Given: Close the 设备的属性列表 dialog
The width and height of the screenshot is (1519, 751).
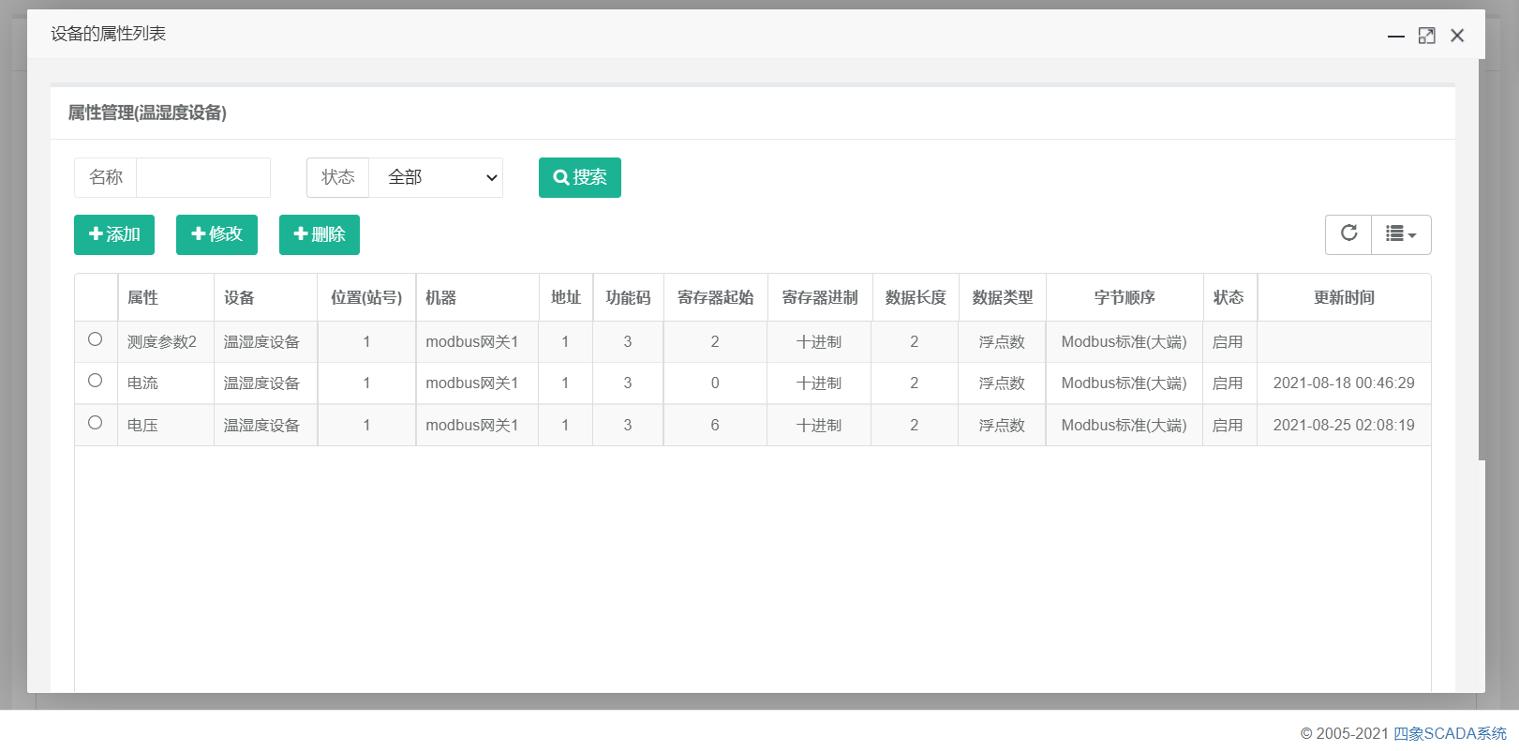Looking at the screenshot, I should (x=1457, y=36).
